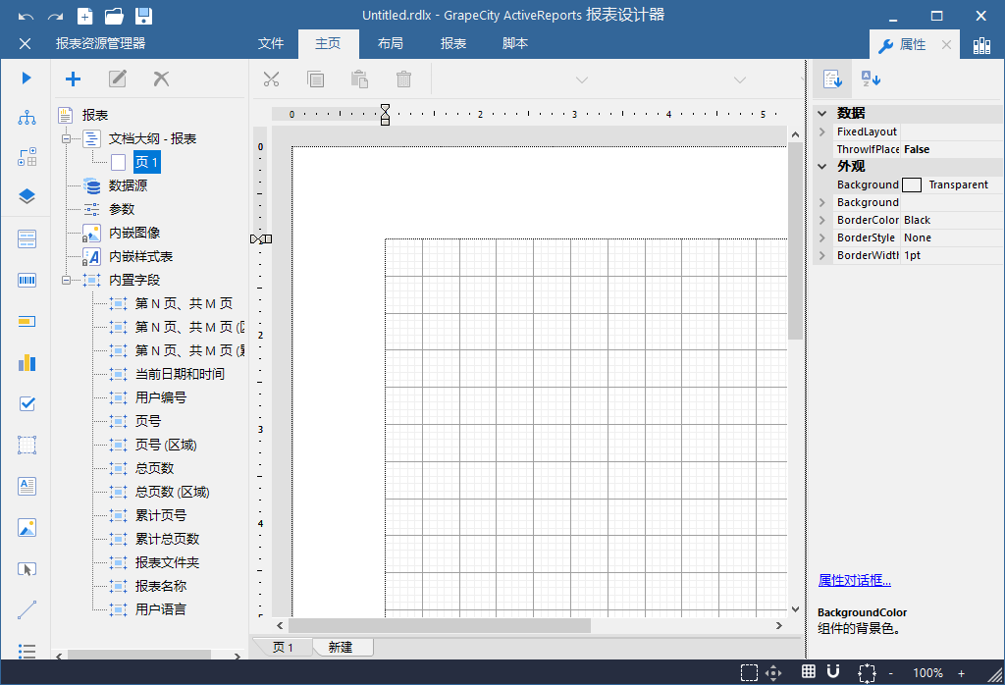Click the delete X icon in explorer

162,79
